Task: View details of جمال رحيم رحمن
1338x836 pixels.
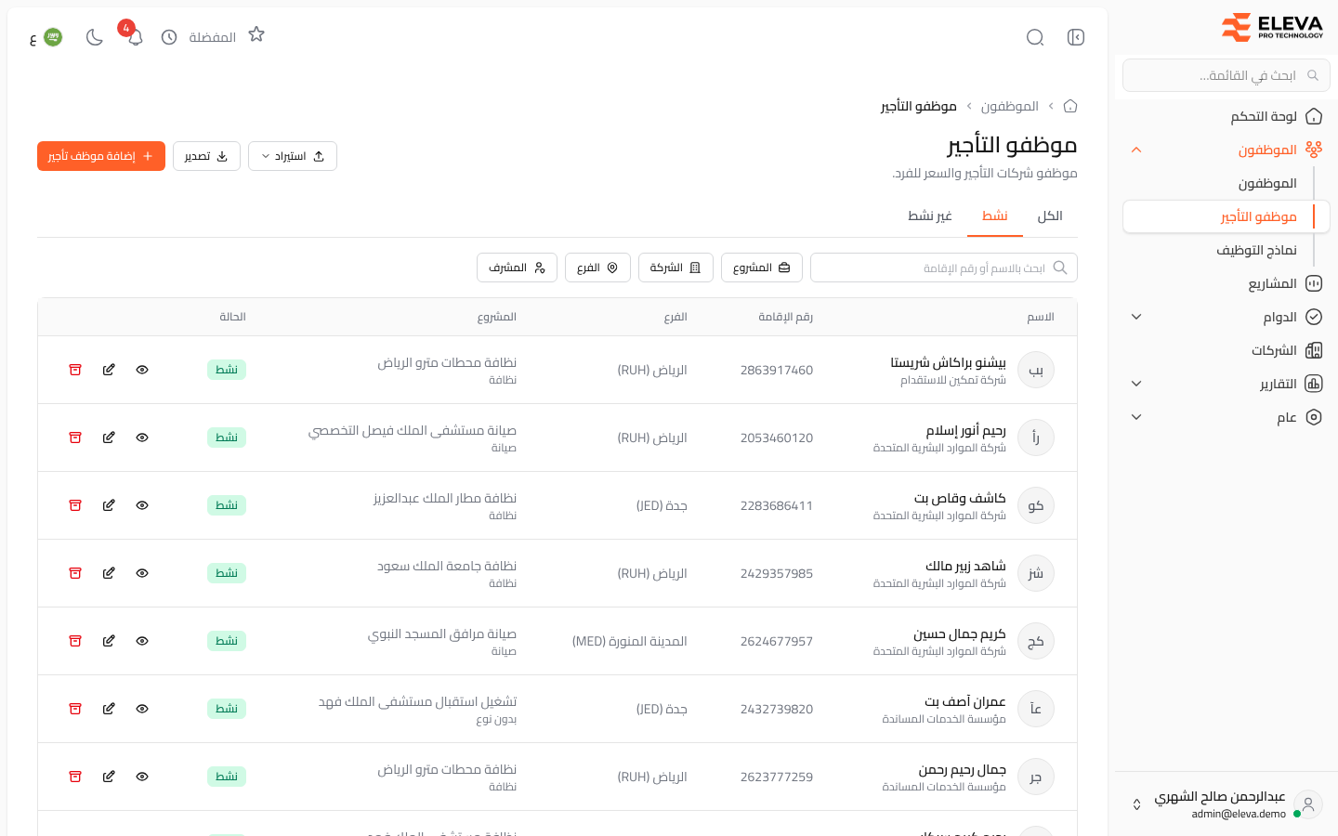Action: [x=142, y=777]
